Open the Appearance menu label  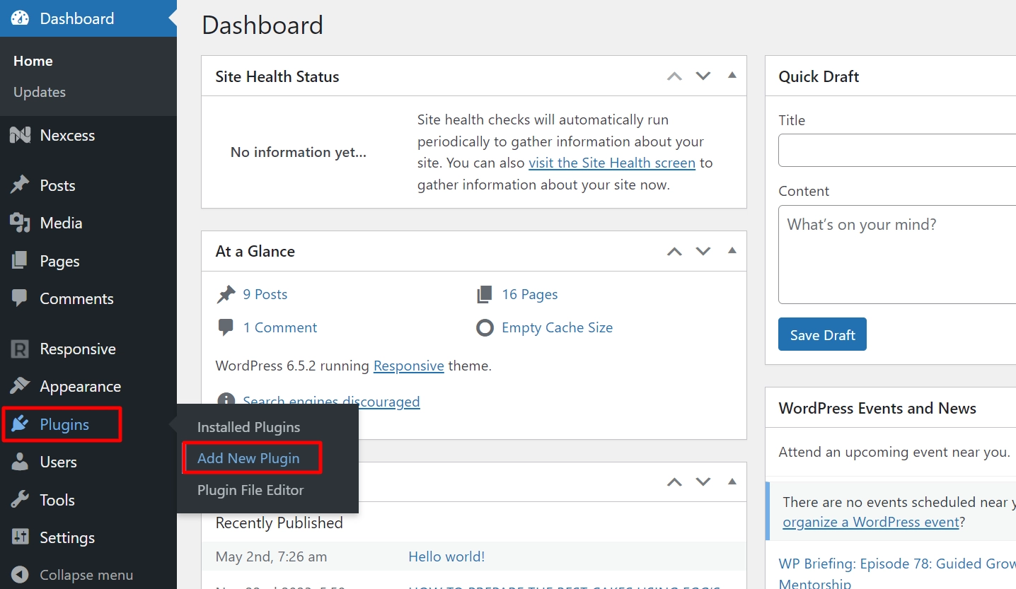coord(80,386)
